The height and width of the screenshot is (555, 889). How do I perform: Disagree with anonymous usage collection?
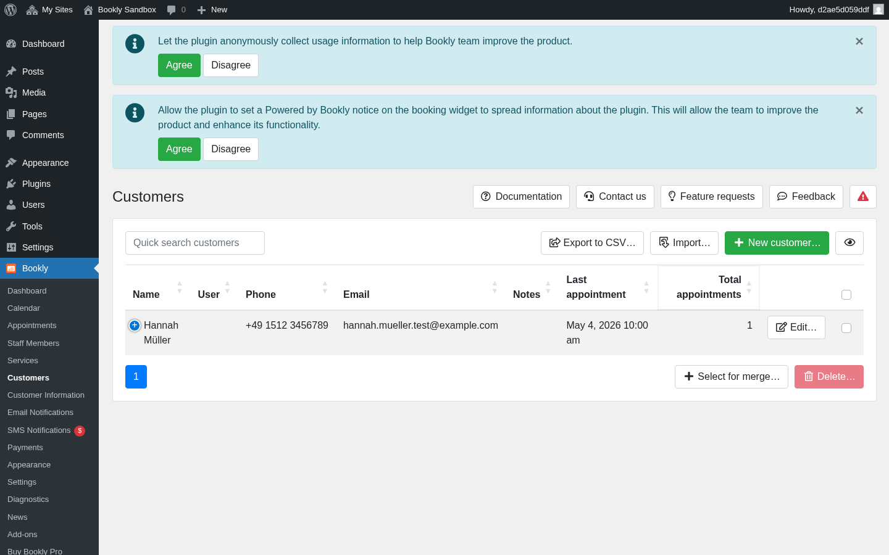231,65
